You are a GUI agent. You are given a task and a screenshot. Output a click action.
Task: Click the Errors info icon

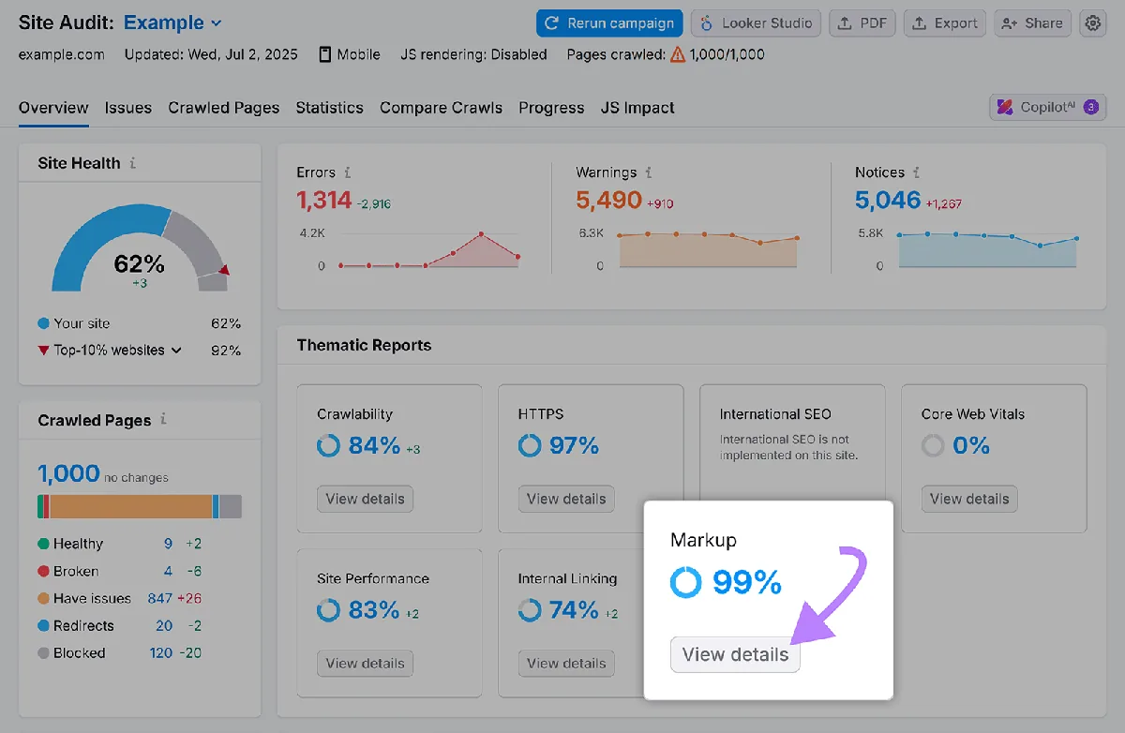(348, 172)
